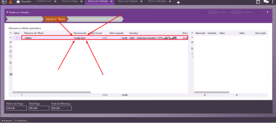This screenshot has height=123, width=276.
Task: Click the select-all checked box icon in titles toolbar
Action: click(10, 51)
